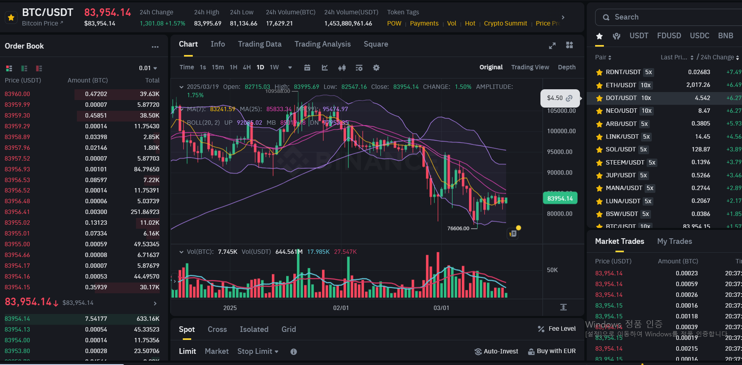Switch chart to Trading View mode
Viewport: 742px width, 365px height.
point(530,67)
